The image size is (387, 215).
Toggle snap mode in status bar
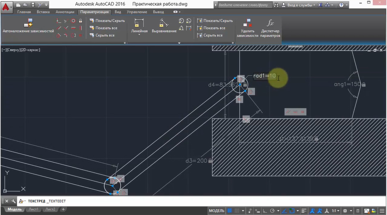click(x=237, y=211)
